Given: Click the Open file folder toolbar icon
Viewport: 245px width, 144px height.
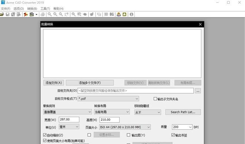Looking at the screenshot, I should tap(2, 14).
